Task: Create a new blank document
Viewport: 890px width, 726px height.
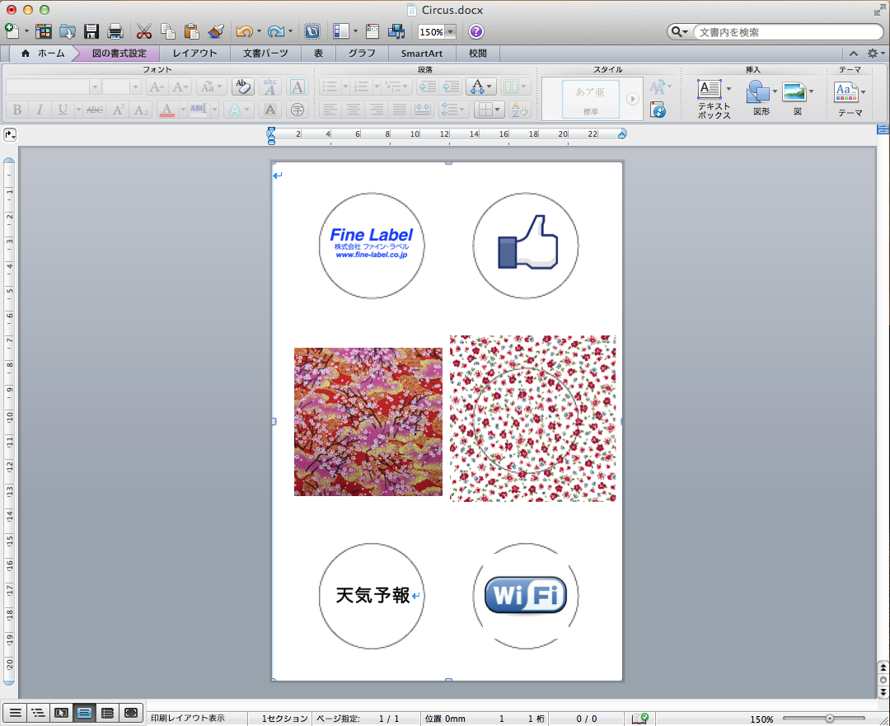Action: (12, 30)
